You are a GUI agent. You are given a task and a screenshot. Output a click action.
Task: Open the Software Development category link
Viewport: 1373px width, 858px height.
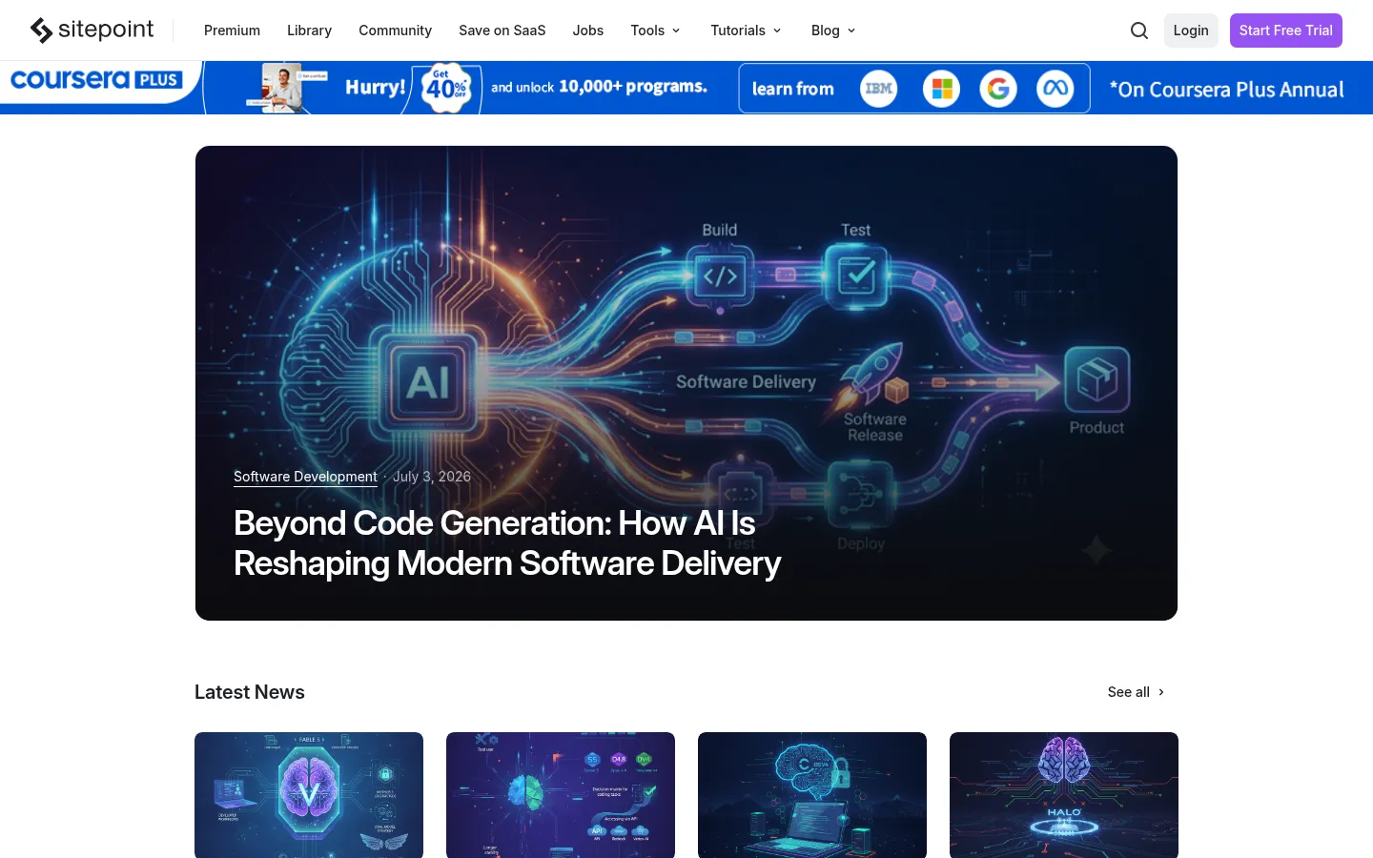point(305,477)
